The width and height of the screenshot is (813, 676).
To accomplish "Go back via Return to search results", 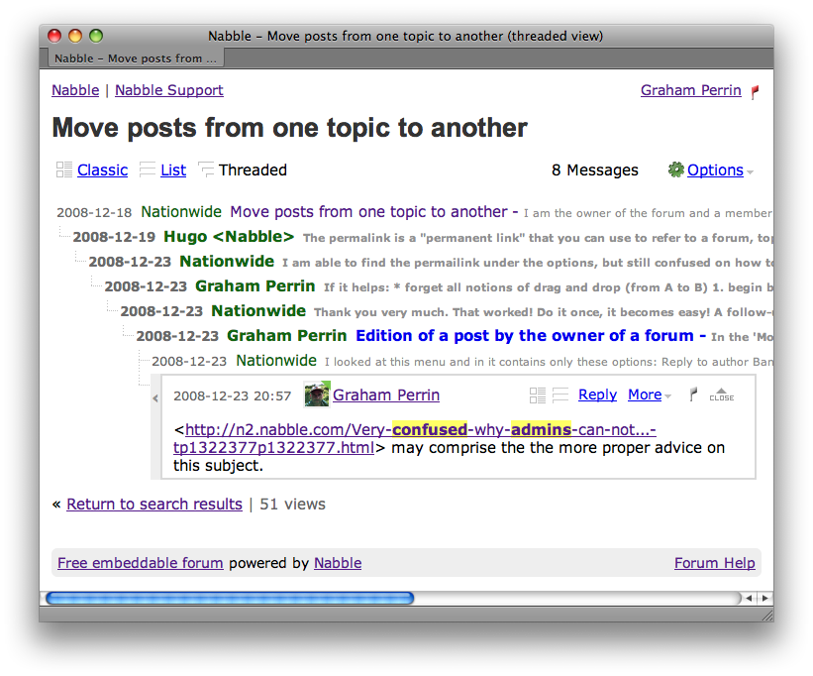I will 154,504.
